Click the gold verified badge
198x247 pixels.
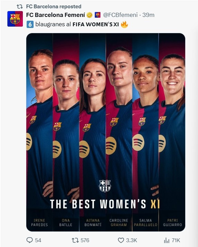tap(90, 15)
